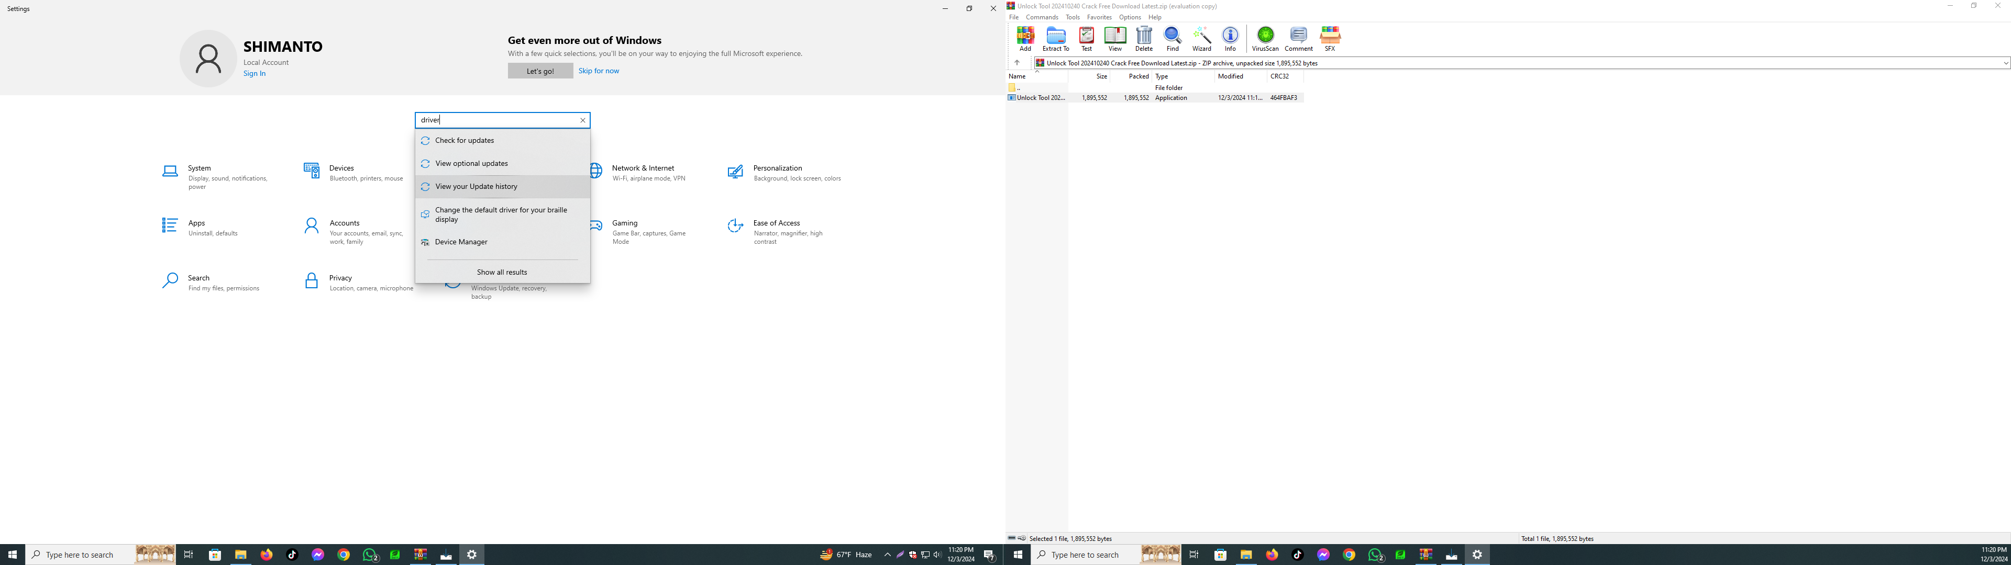The width and height of the screenshot is (2011, 565).
Task: Clear the settings search box text
Action: coord(582,120)
